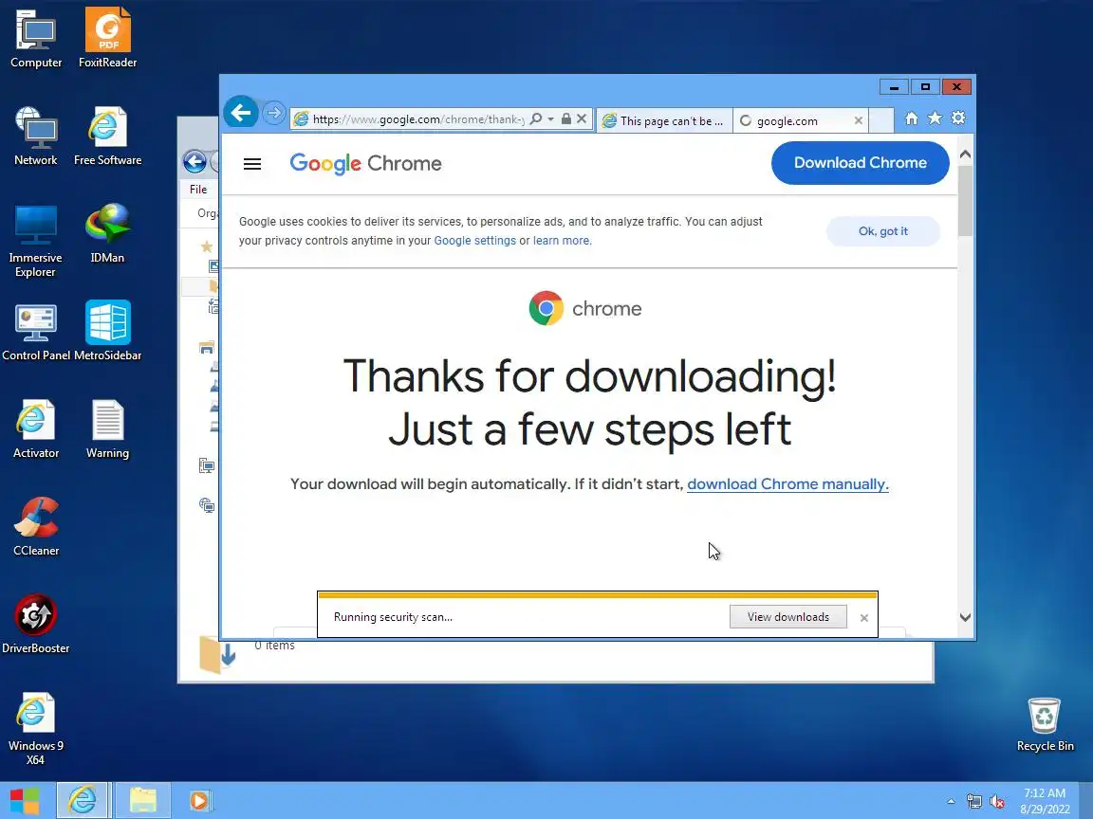Stop loading with the address bar X

click(582, 119)
